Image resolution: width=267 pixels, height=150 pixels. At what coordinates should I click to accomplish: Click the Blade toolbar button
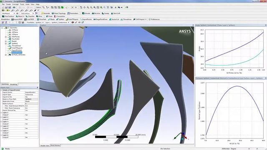[51, 20]
